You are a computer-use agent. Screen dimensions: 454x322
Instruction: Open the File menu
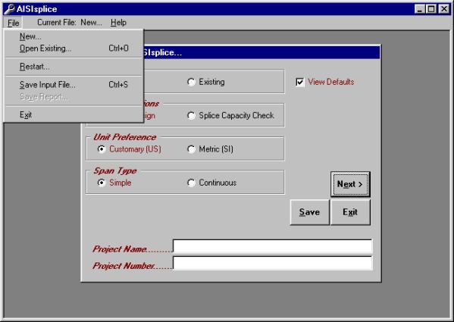tap(14, 23)
